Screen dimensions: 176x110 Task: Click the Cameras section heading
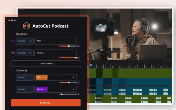click(x=22, y=70)
